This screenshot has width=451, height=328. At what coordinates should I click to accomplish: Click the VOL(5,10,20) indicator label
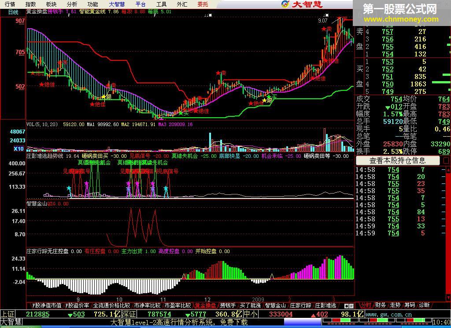(42, 124)
